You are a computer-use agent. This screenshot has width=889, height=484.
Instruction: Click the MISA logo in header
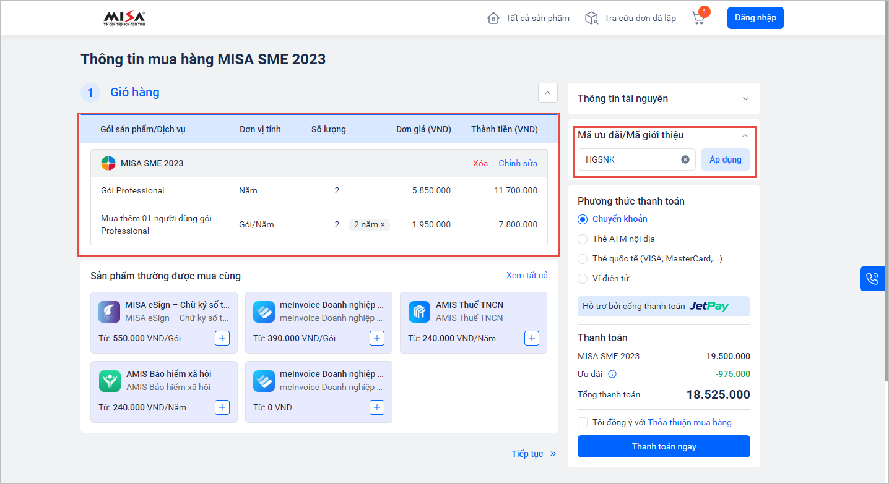pos(124,19)
